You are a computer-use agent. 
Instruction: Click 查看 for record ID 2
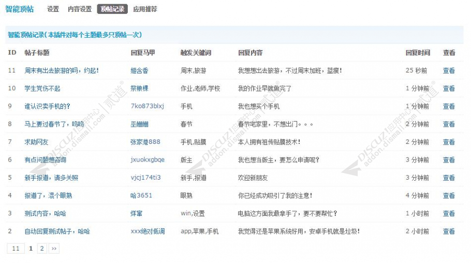click(x=449, y=231)
